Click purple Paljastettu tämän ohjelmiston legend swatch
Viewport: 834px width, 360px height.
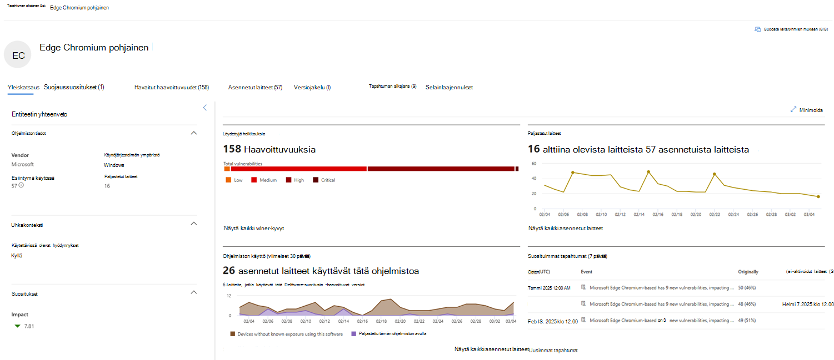pyautogui.click(x=354, y=334)
